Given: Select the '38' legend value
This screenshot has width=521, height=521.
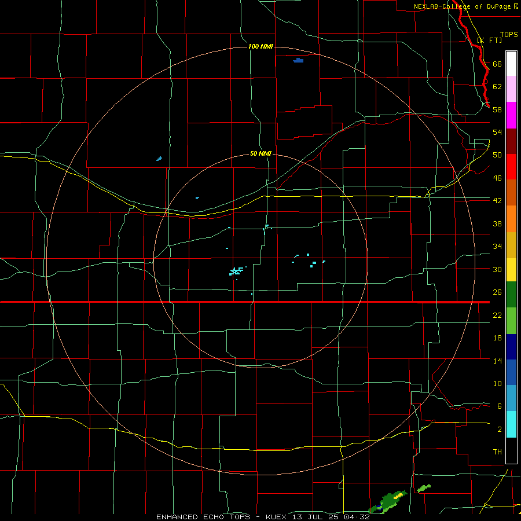Looking at the screenshot, I should pos(497,223).
